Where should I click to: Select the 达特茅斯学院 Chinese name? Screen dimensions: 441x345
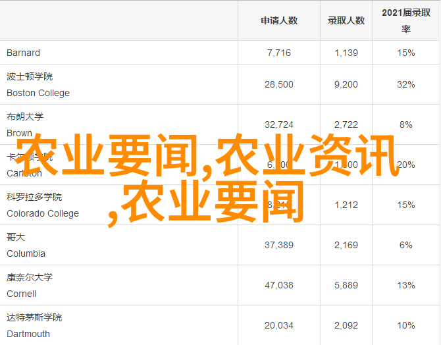pos(34,317)
